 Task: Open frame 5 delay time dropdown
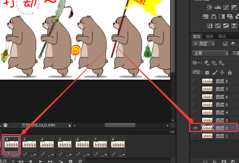click(x=69, y=155)
